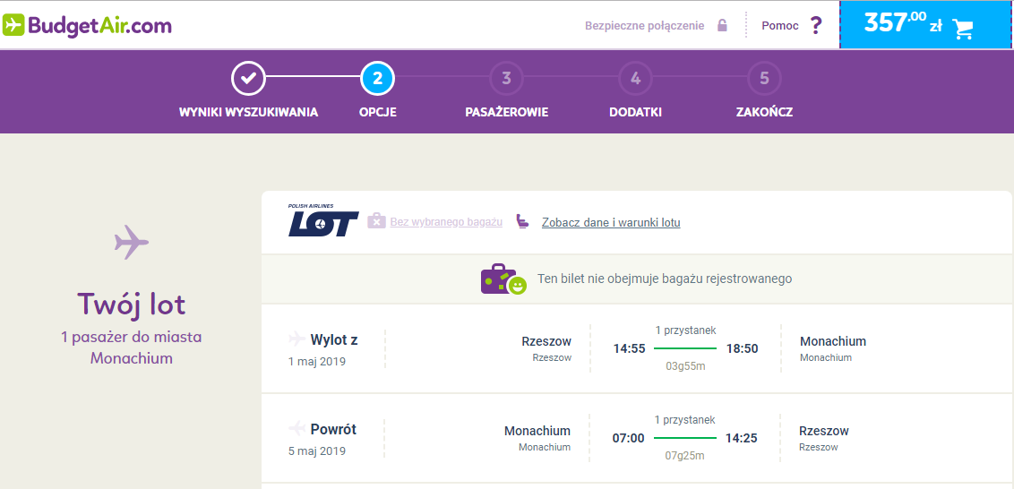
Task: Open Zobacz dane i warunki lotu link
Action: click(x=611, y=222)
